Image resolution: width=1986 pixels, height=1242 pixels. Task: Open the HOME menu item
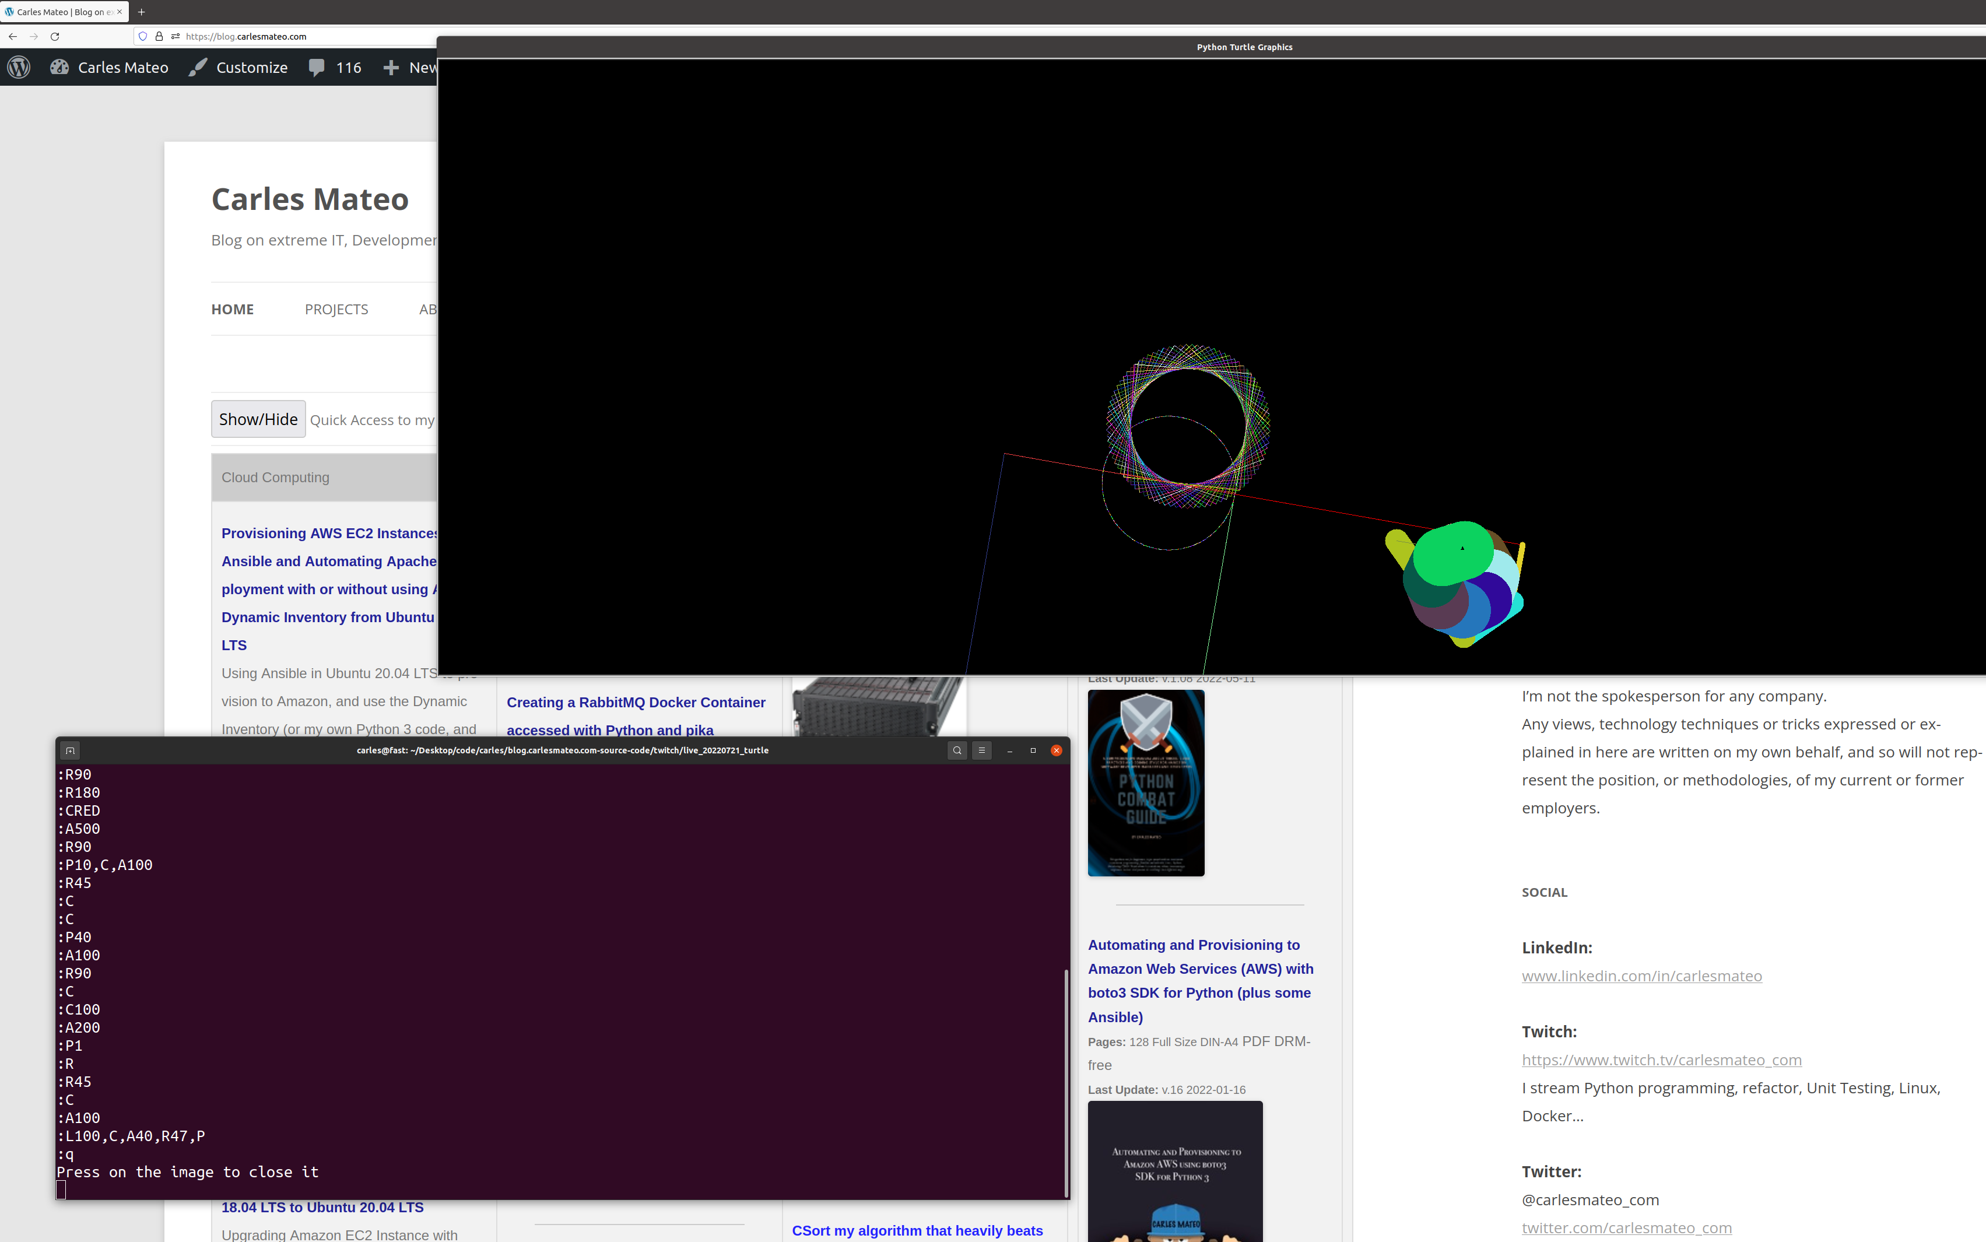click(x=233, y=309)
